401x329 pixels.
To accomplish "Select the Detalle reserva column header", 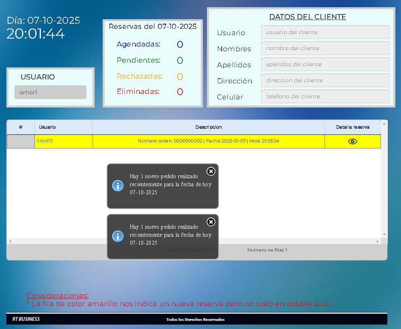I will [352, 127].
